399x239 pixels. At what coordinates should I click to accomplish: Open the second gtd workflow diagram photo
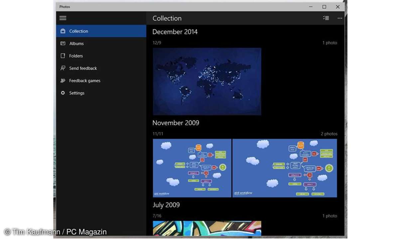point(285,168)
